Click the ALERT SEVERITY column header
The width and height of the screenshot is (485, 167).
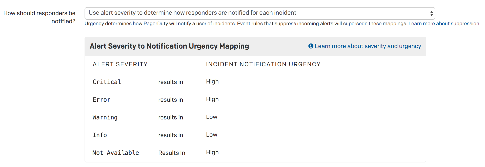pyautogui.click(x=120, y=64)
